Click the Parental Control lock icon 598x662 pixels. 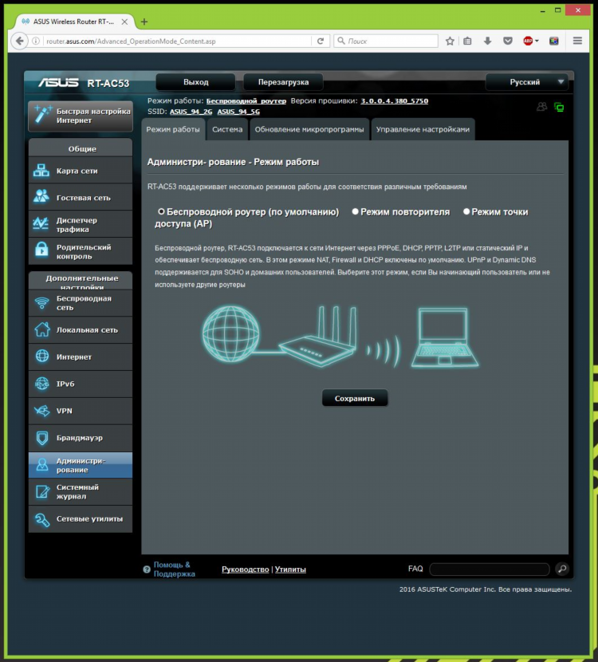click(x=41, y=250)
